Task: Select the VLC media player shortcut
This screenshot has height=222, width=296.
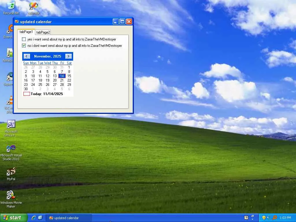Action: 9,104
